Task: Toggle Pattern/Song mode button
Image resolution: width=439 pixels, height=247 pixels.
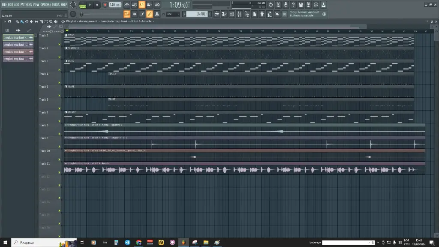Action: pyautogui.click(x=83, y=5)
